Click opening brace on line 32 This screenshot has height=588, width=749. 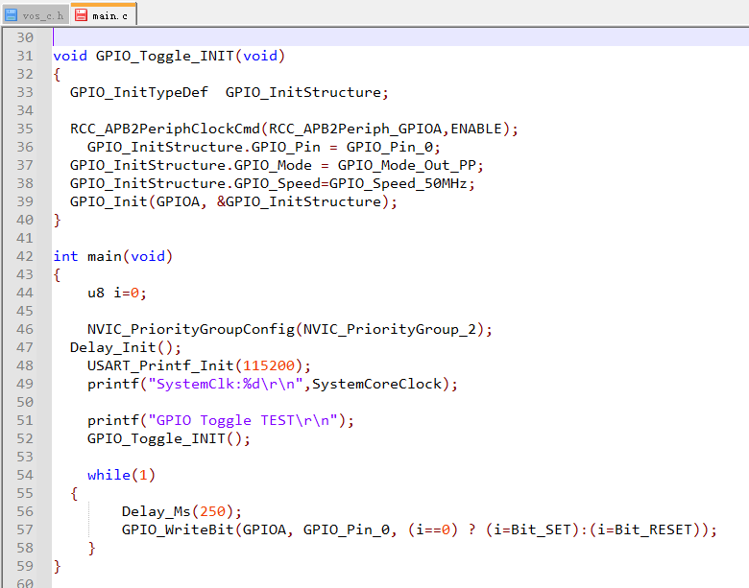pos(57,75)
